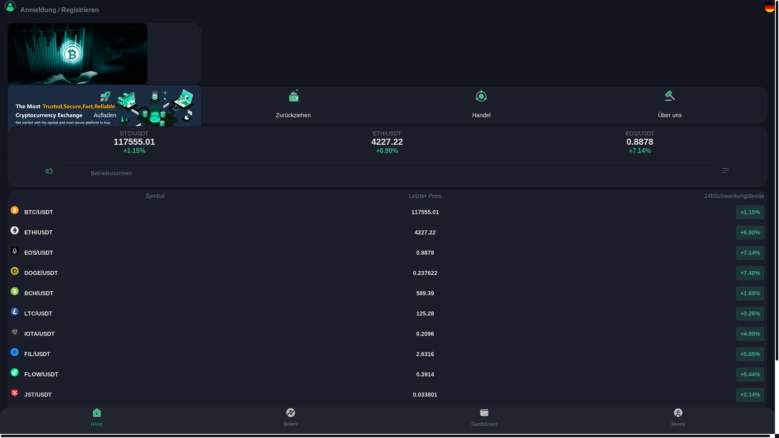Click the user avatar icon at top left
Image resolution: width=779 pixels, height=438 pixels.
point(10,6)
